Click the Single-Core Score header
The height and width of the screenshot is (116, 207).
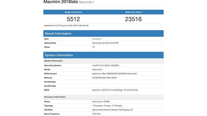tap(73, 12)
